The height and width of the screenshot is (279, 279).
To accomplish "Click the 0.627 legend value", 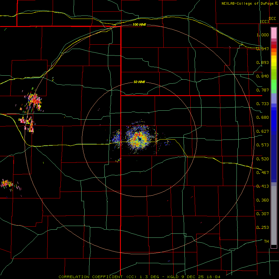I will click(263, 131).
